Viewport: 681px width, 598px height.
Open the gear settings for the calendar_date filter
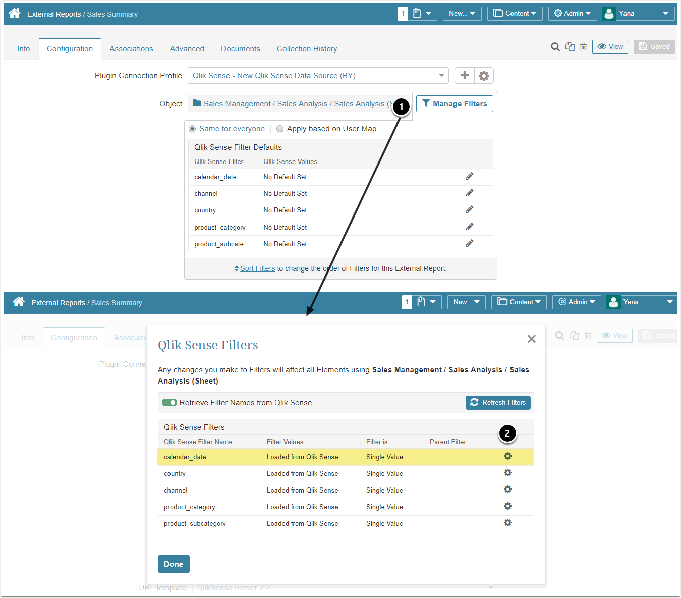(x=508, y=456)
